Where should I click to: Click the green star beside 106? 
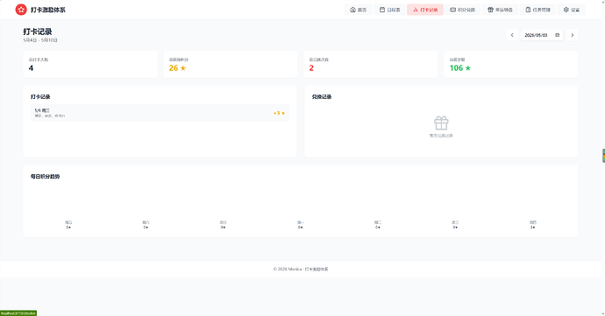[468, 68]
